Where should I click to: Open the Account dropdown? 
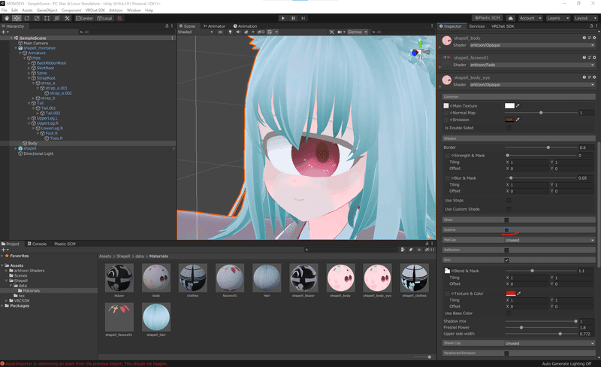(530, 18)
